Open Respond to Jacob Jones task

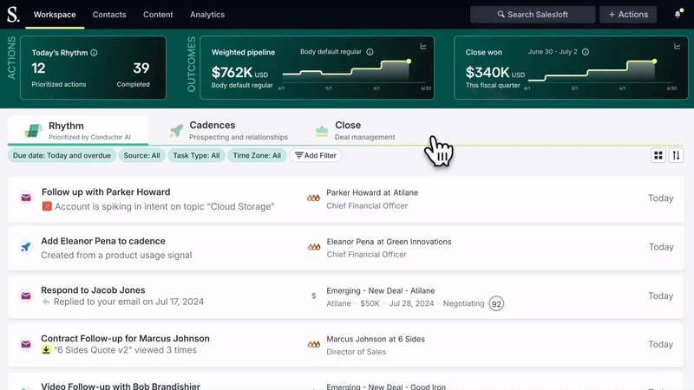(93, 290)
